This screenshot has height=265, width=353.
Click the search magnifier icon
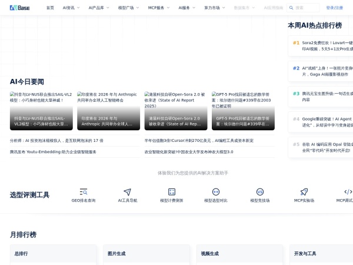[291, 8]
